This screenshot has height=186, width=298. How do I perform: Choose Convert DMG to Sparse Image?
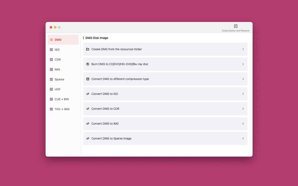[165, 138]
